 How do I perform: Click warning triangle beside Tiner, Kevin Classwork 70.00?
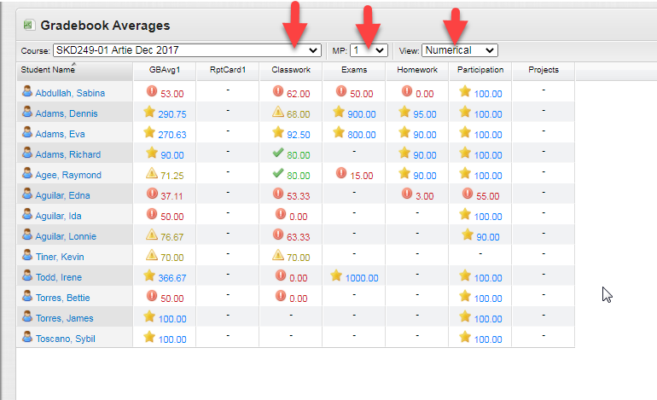click(x=278, y=255)
